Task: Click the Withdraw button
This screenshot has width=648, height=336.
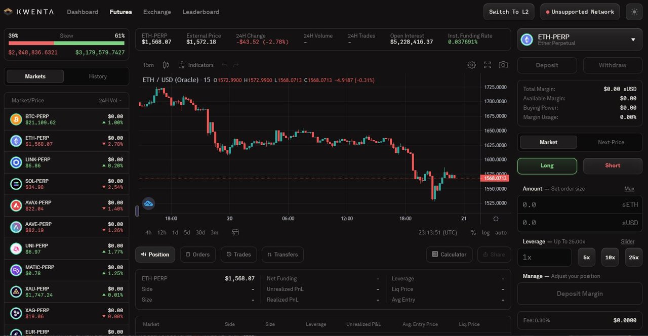Action: [613, 65]
